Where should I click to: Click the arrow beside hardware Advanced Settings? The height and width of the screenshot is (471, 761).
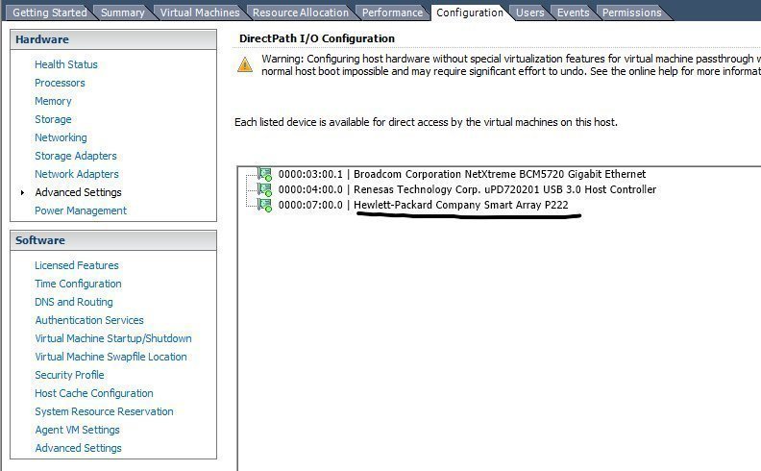22,192
